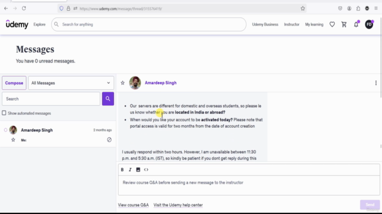The image size is (382, 214).
Task: Open the browser extensions icon
Action: click(358, 8)
